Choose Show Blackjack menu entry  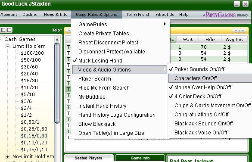click(x=97, y=124)
